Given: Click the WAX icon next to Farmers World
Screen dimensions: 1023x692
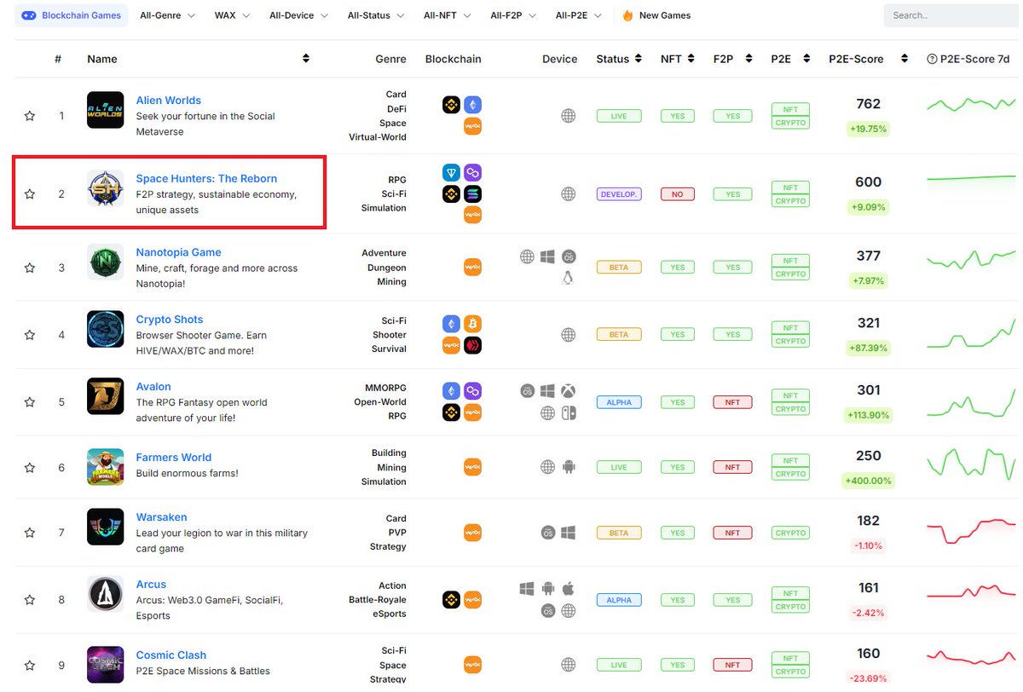Looking at the screenshot, I should tap(471, 466).
